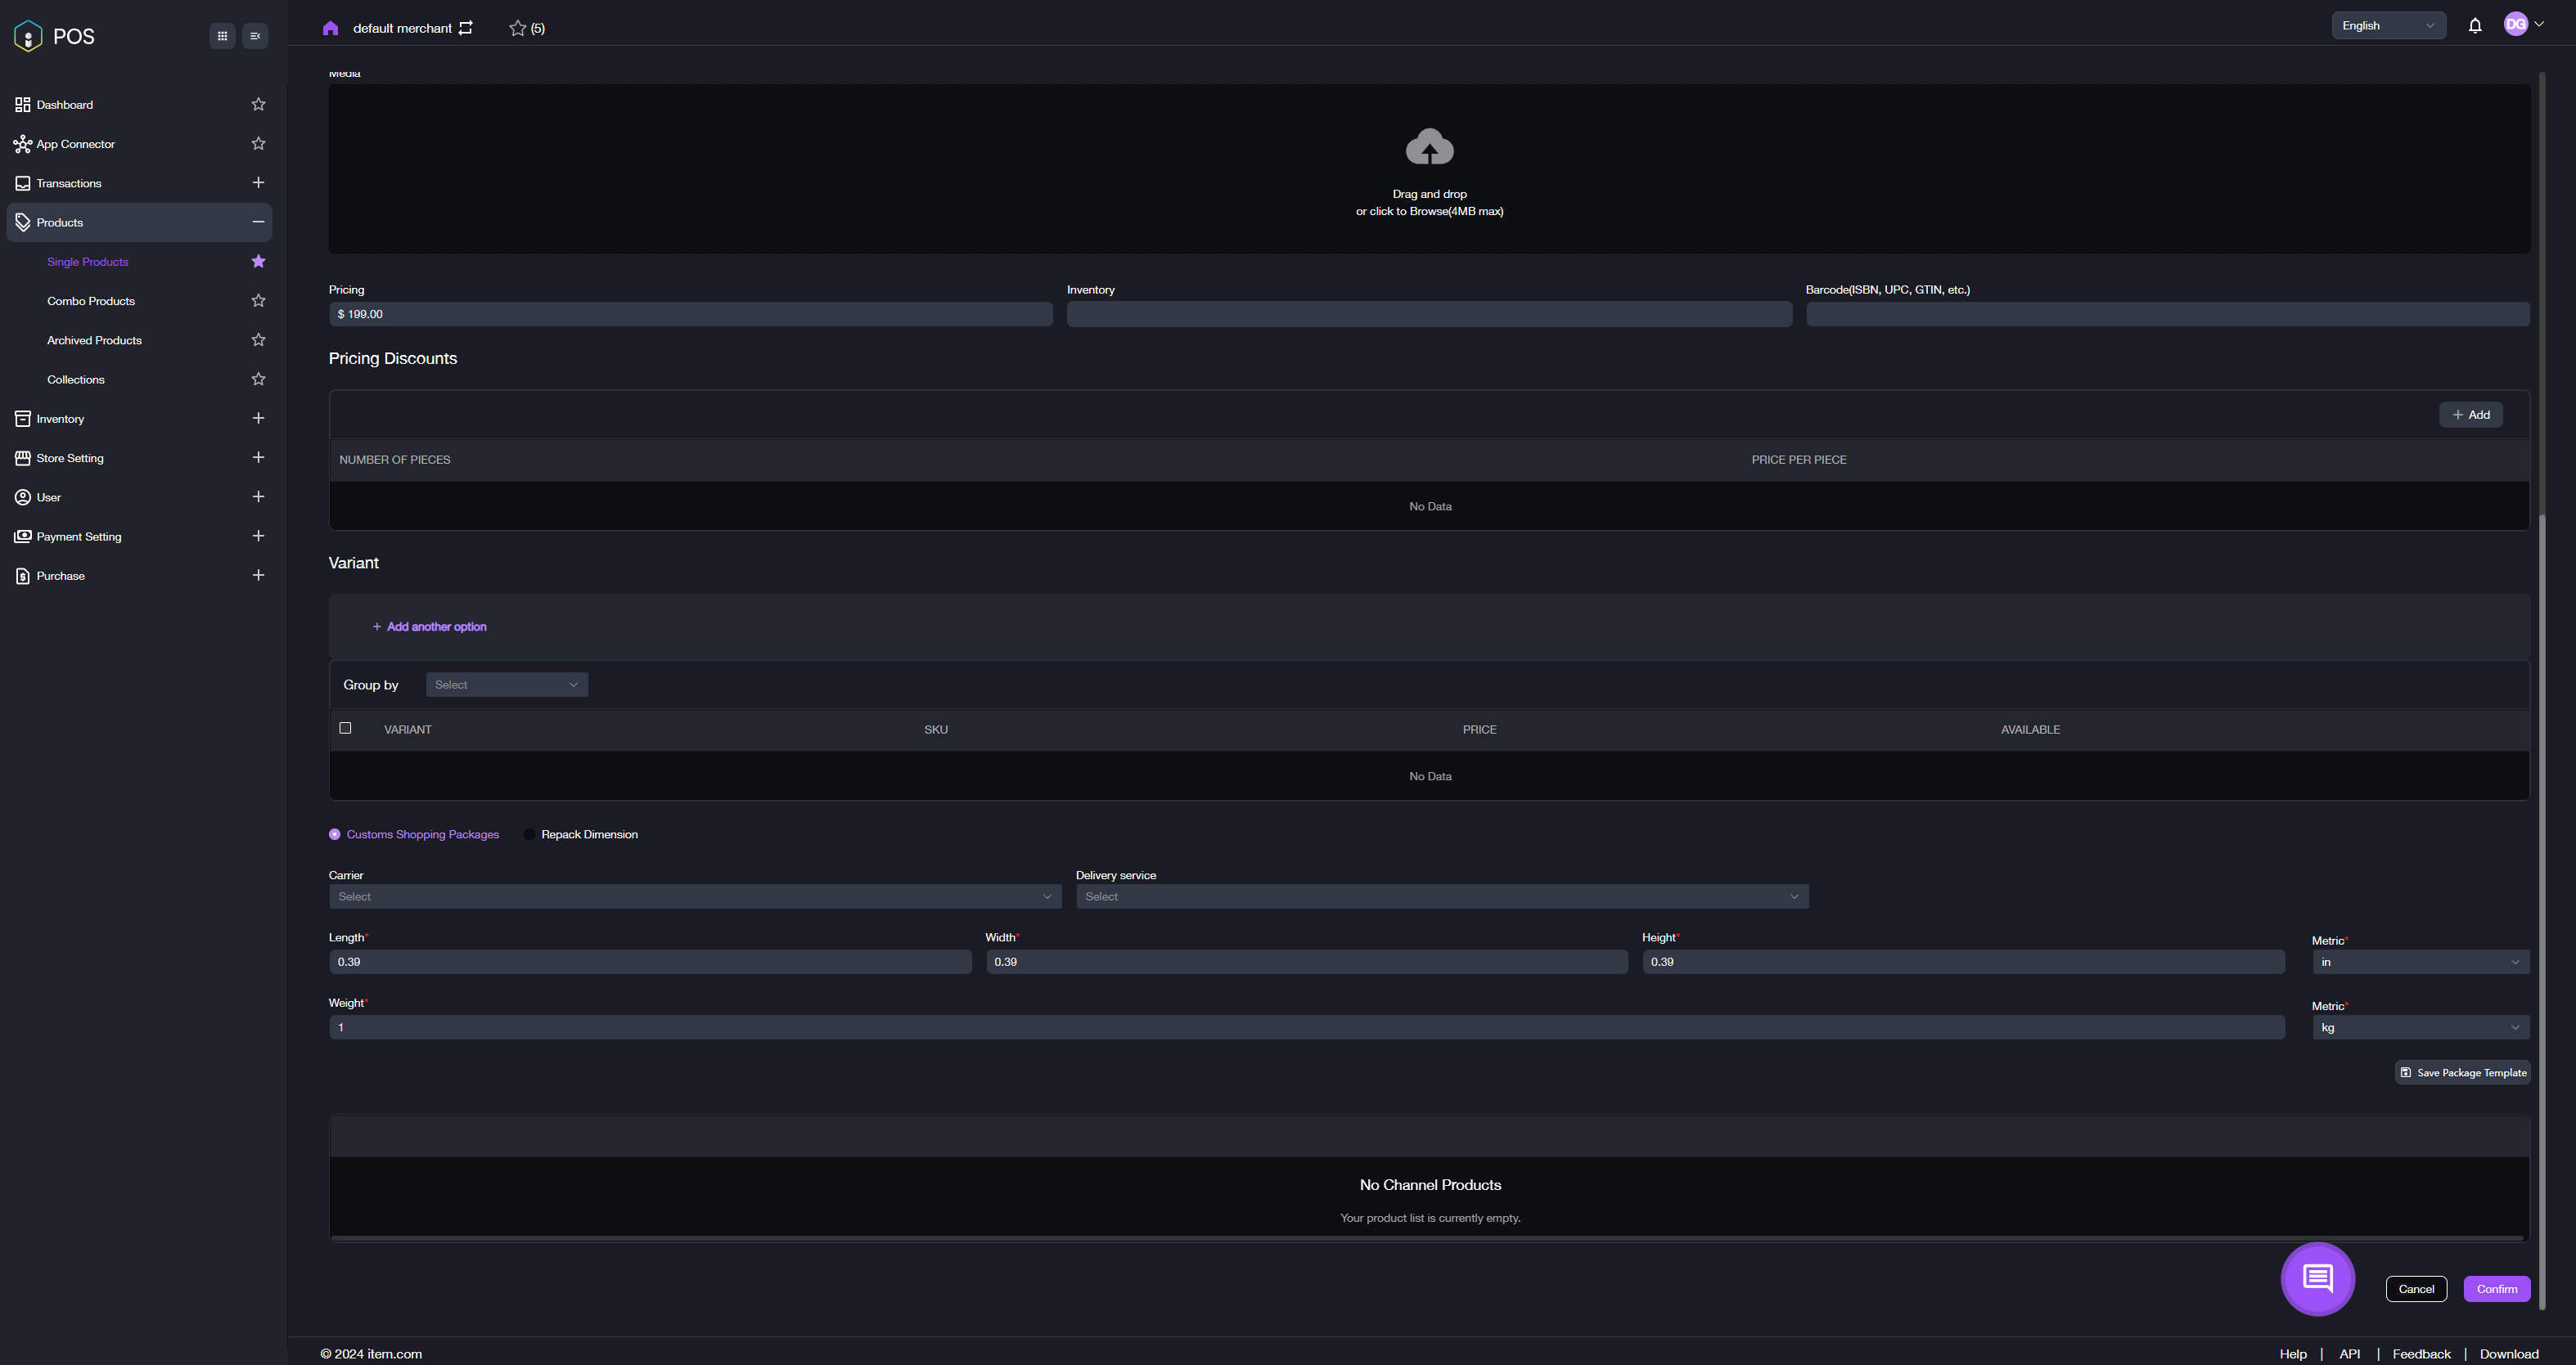Click the purple home icon
The height and width of the screenshot is (1365, 2576).
tap(330, 28)
